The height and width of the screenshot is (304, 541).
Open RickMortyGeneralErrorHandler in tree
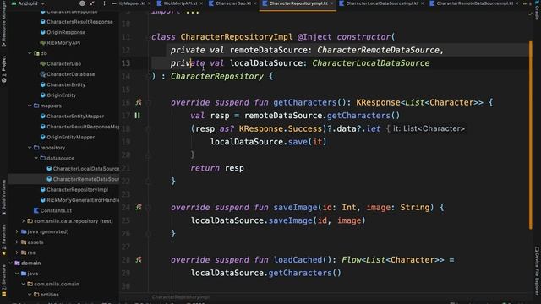coord(83,200)
